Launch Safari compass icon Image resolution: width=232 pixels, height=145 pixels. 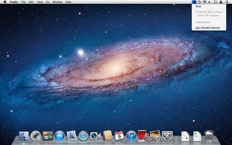click(x=84, y=136)
